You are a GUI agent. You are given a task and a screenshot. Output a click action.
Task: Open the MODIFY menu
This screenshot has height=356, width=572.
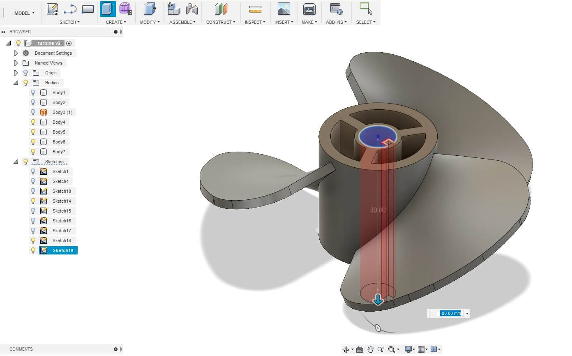150,22
